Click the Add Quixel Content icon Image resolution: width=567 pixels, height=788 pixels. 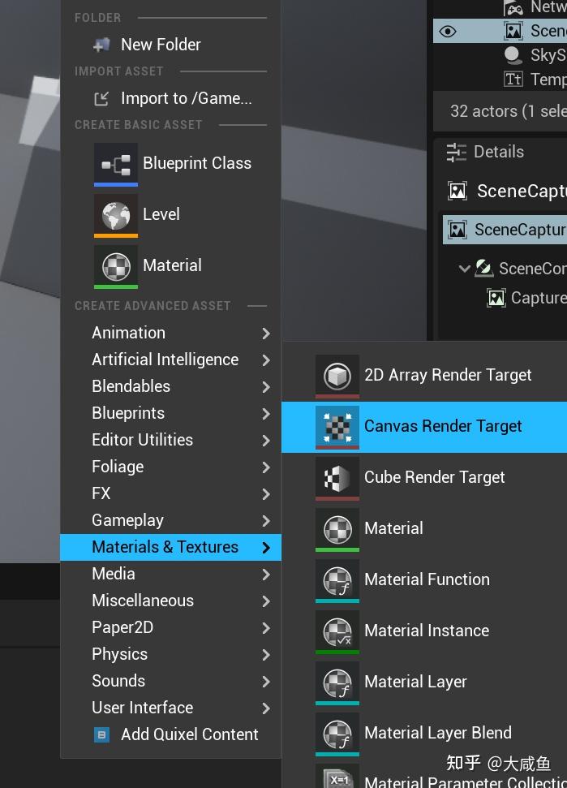pos(102,735)
